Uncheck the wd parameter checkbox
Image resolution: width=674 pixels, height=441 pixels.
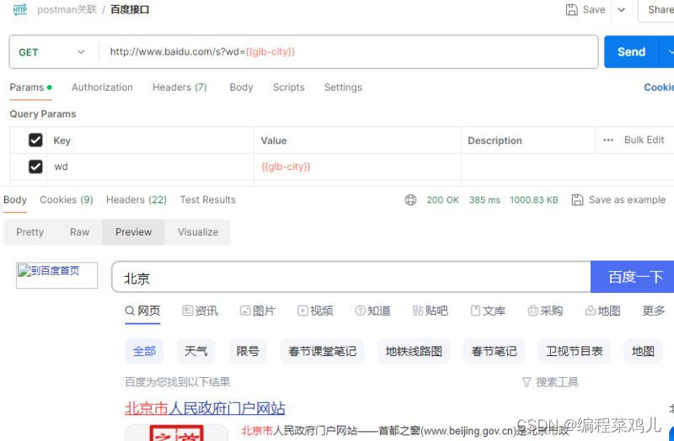click(x=35, y=167)
